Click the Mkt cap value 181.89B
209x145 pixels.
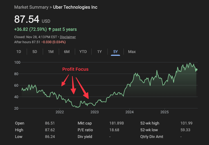pos(117,123)
